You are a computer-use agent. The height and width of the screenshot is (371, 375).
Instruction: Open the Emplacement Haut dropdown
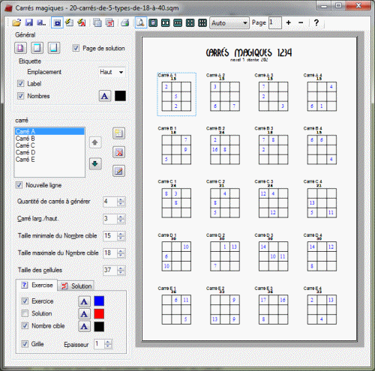coord(112,72)
